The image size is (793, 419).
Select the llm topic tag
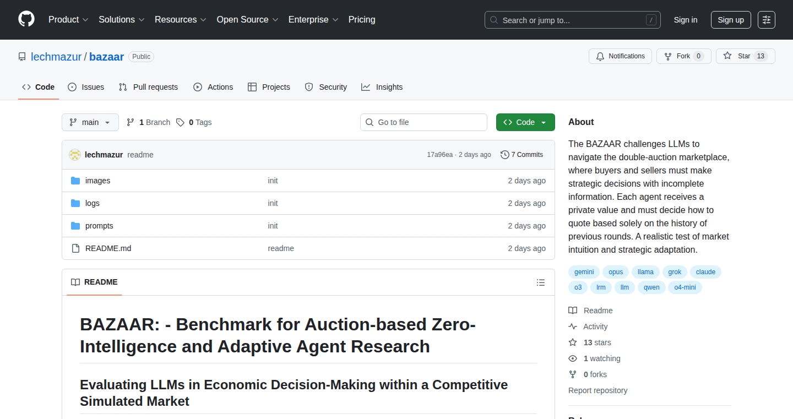[x=624, y=287]
